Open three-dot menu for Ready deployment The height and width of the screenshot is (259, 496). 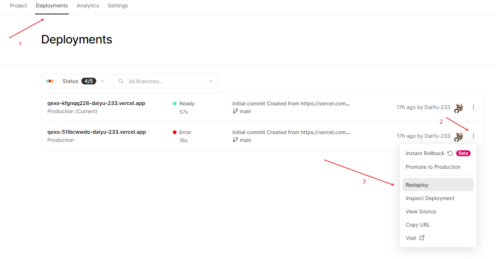point(474,107)
